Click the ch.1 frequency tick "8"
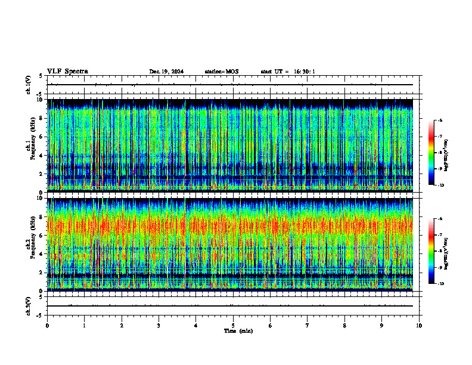 (42, 118)
